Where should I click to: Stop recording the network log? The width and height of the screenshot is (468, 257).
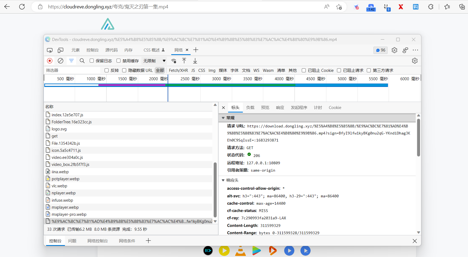coord(50,60)
